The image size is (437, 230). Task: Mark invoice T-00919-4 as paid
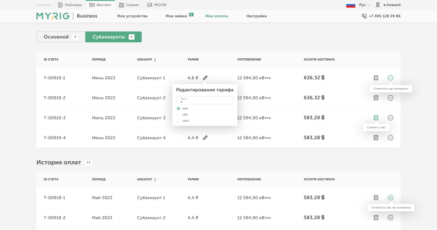pos(391,138)
